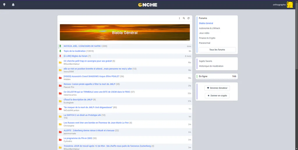Open the orthographe user avatar
The image size is (298, 150).
click(290, 5)
